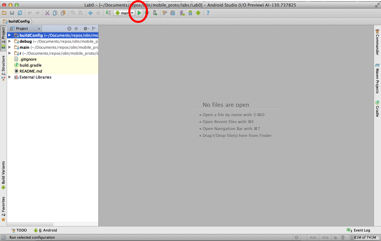Screen dimensions: 381x241
Task: Click the Open folder toolbar icon
Action: (4, 13)
